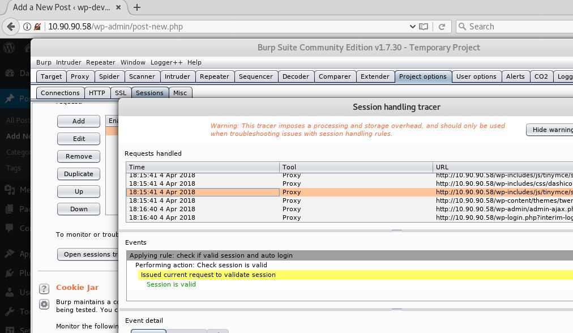Image resolution: width=573 pixels, height=333 pixels.
Task: Click the browser address bar URL field
Action: click(226, 27)
